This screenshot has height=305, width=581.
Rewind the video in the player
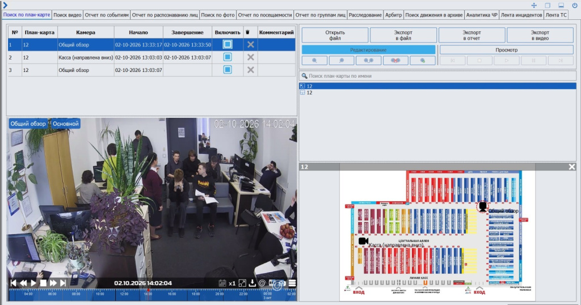[23, 283]
